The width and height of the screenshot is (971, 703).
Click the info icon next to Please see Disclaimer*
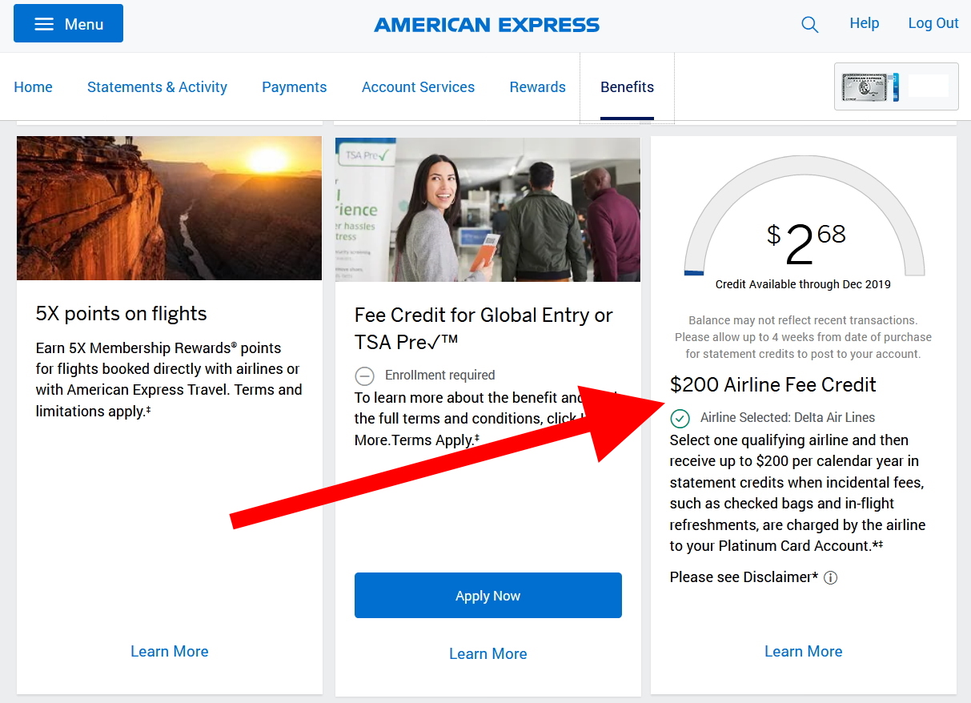tap(830, 577)
